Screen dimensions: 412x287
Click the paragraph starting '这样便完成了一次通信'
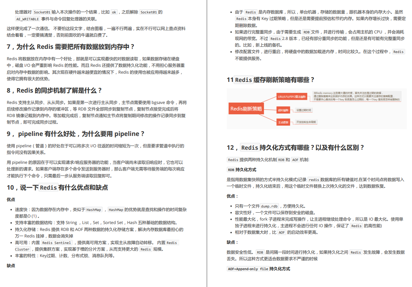(x=96, y=32)
